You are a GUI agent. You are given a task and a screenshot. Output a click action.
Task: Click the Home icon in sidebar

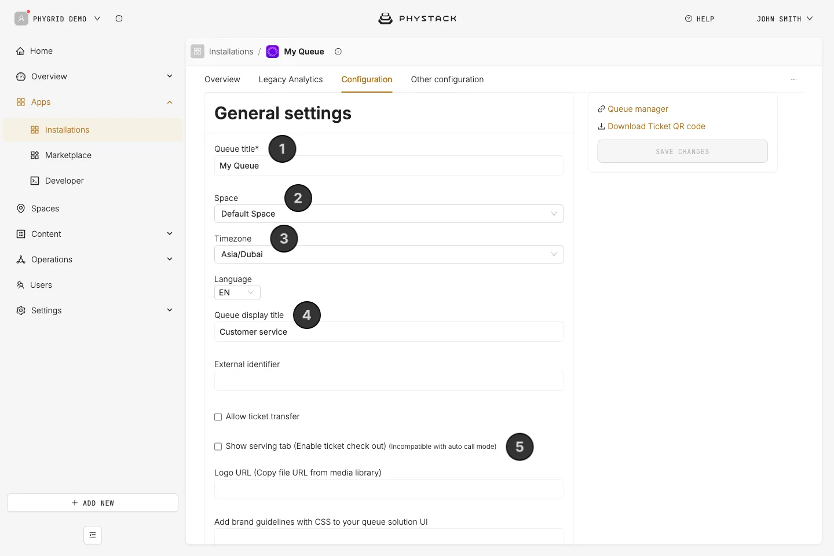[x=21, y=51]
